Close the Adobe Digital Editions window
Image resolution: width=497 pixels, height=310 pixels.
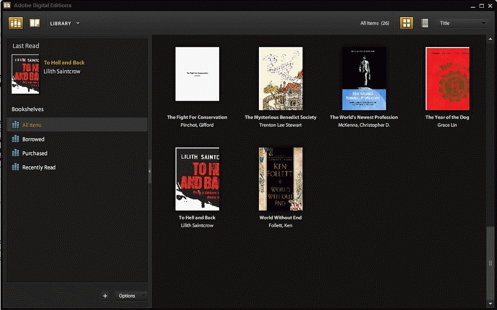[490, 6]
